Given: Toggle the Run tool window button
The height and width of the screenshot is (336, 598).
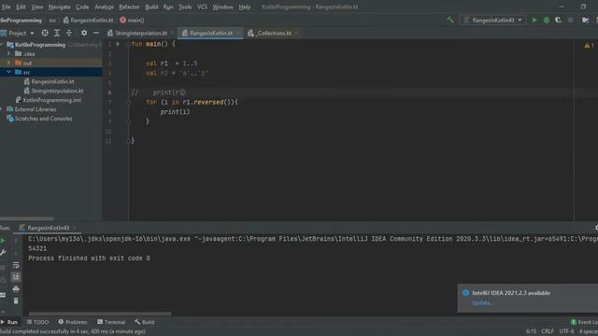Looking at the screenshot, I should click(9, 322).
